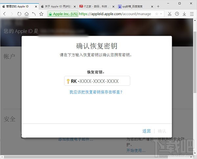Click the 您的 Apple ID 是 text

click(x=21, y=31)
